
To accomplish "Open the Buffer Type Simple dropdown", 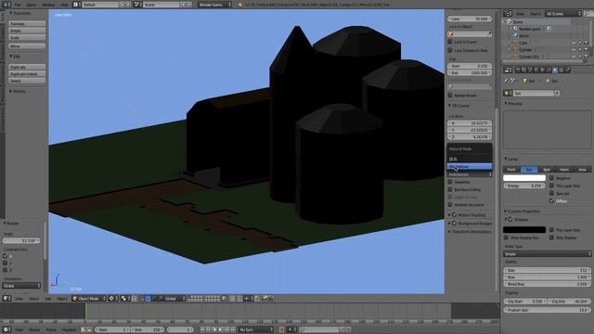I will 547,253.
